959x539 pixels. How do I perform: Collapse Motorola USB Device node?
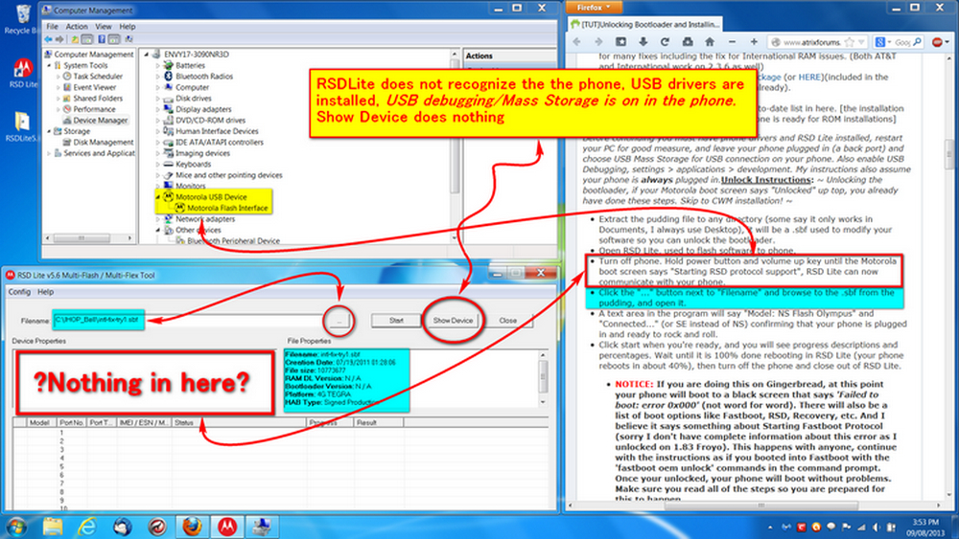pos(158,197)
